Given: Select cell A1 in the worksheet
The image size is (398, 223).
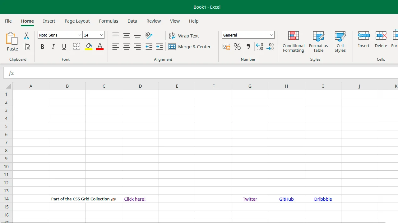Looking at the screenshot, I should (x=30, y=94).
